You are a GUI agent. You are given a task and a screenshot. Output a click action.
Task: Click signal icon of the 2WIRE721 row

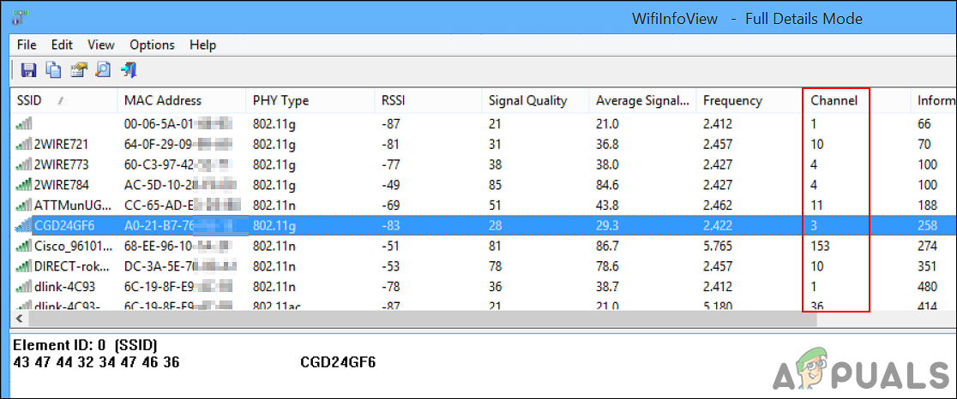(x=24, y=145)
